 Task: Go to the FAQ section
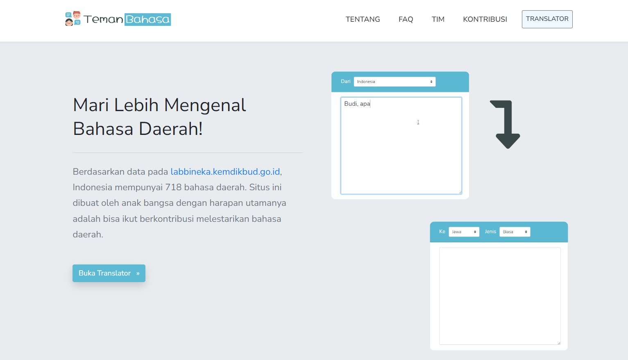(x=406, y=19)
